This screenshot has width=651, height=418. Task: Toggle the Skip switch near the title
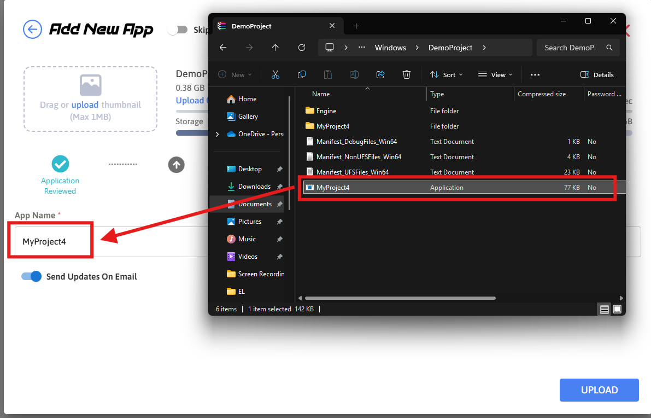(178, 30)
